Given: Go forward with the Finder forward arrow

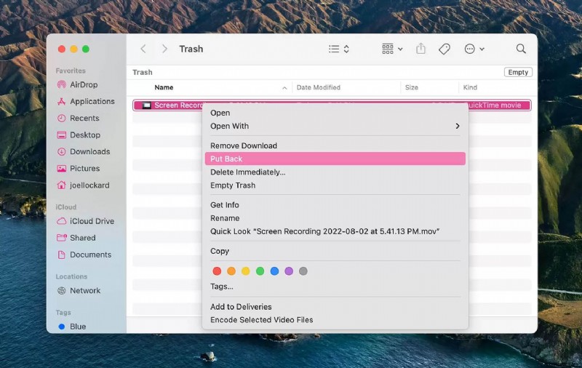Looking at the screenshot, I should [164, 49].
